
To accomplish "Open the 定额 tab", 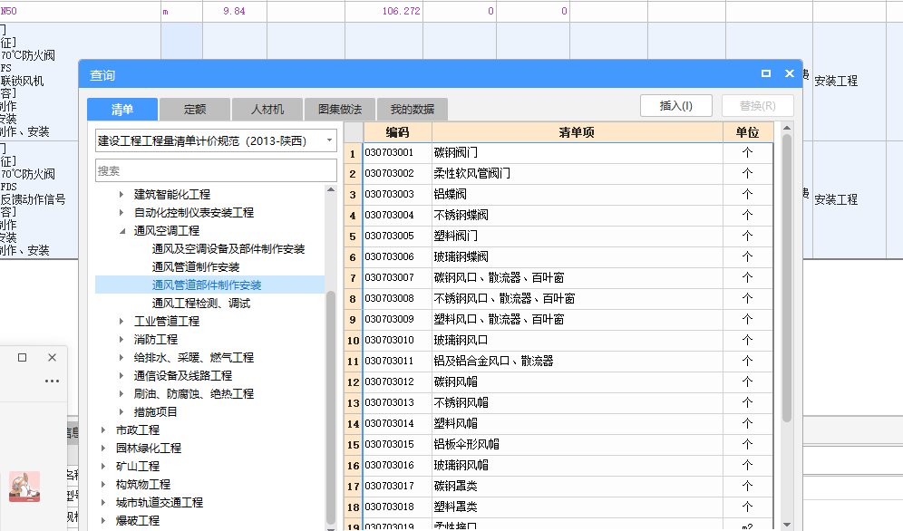I will tap(195, 110).
